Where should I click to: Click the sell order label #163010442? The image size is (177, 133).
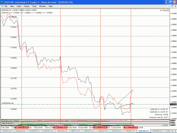pyautogui.click(x=8, y=103)
